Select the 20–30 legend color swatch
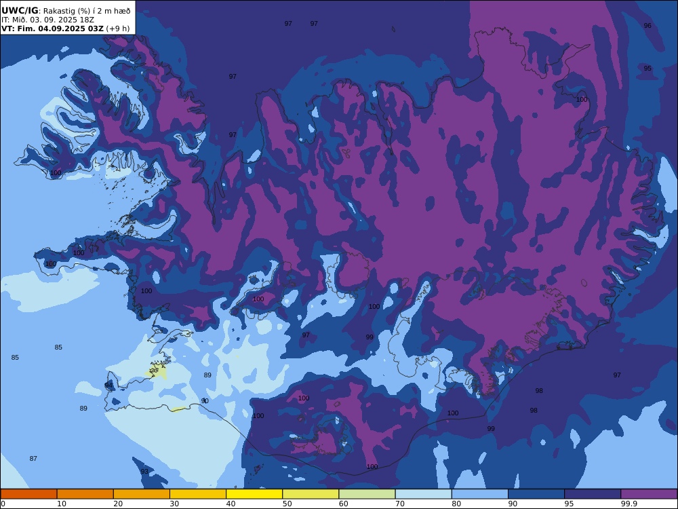The height and width of the screenshot is (509, 678). coord(142,494)
